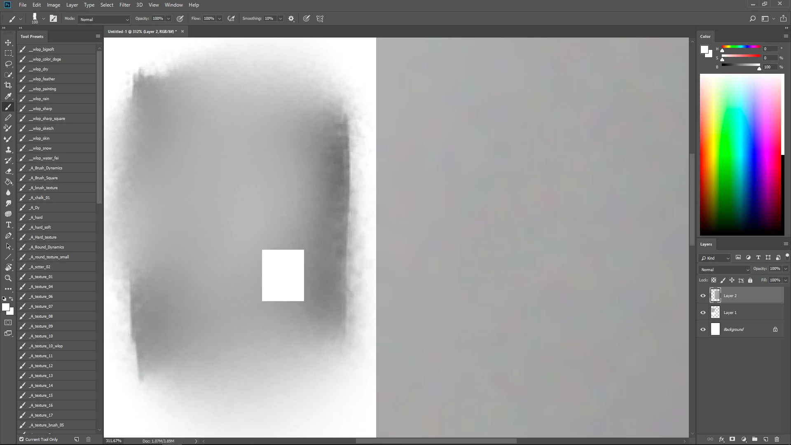Select the _A_chalk_01 tool preset
This screenshot has height=445, width=791.
click(40, 198)
